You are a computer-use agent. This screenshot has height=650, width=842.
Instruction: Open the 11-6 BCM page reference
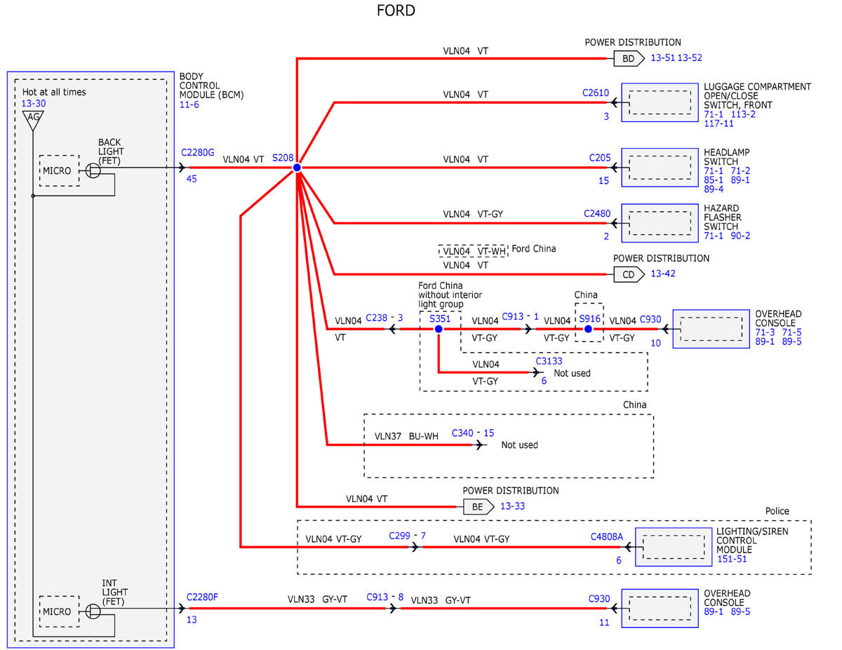188,104
